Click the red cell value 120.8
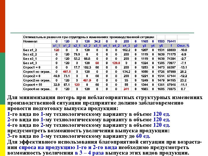Image resolution: width=208 pixels, height=156 pixels. [116, 63]
